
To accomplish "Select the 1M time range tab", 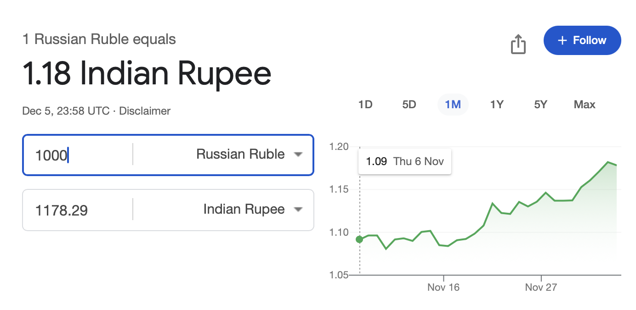I will [453, 105].
